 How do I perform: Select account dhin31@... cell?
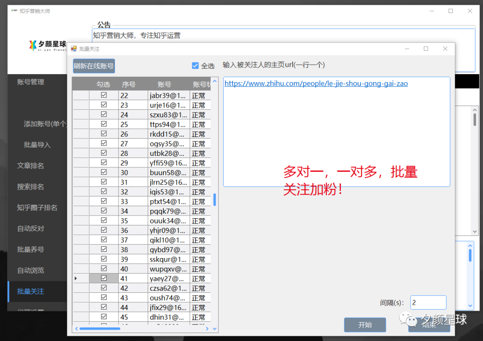169,317
